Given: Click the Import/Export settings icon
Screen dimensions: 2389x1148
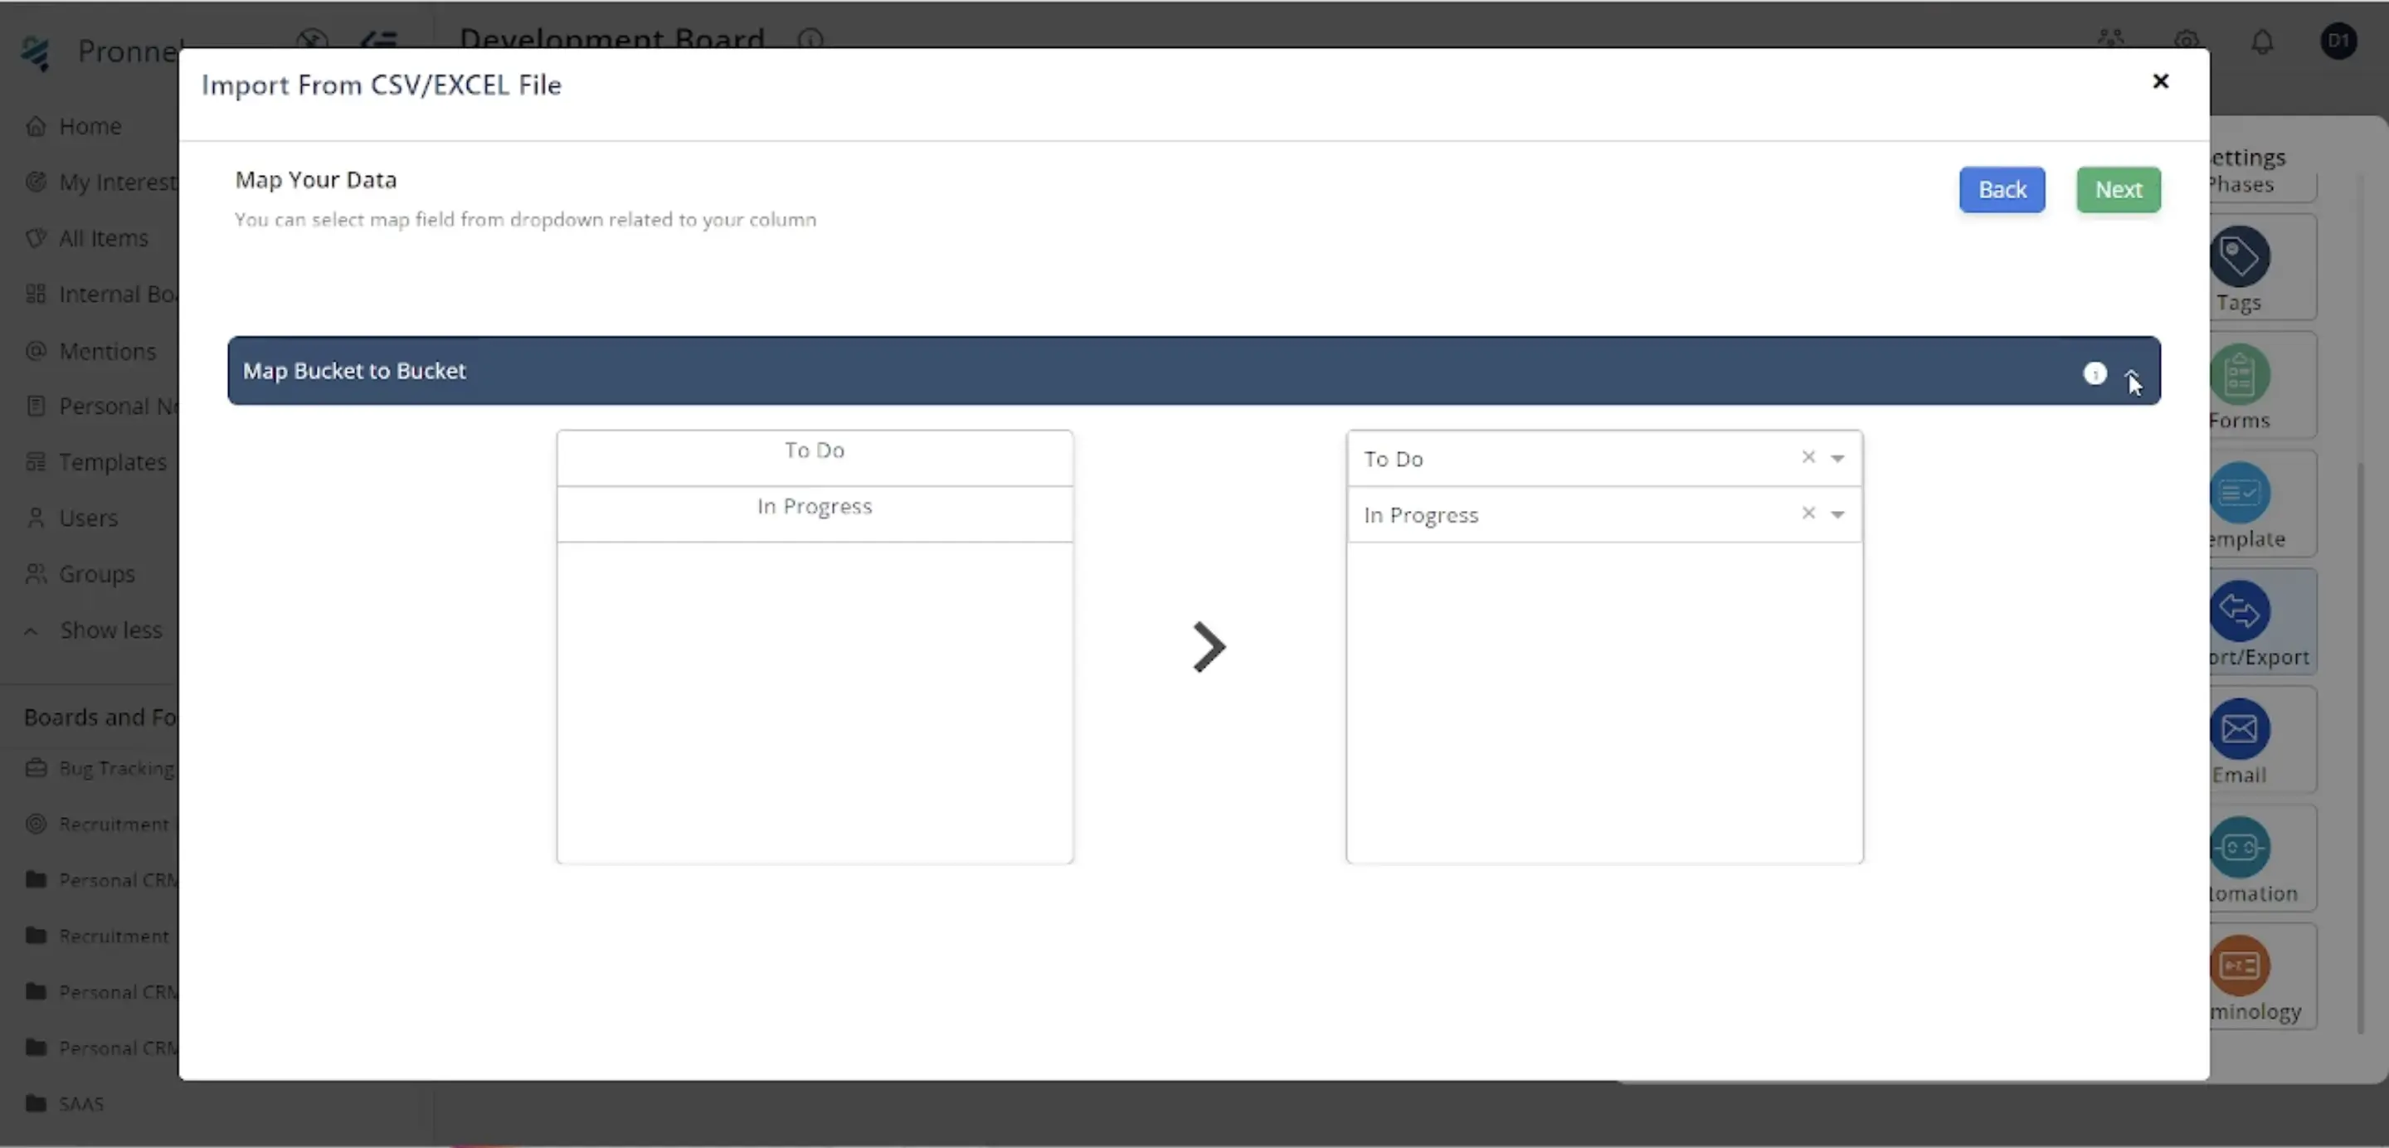Looking at the screenshot, I should click(2240, 611).
